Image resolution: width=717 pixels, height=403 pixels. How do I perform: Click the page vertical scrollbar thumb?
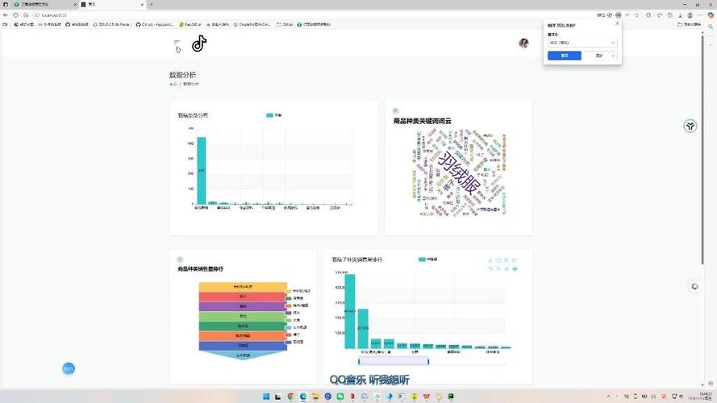pos(702,148)
